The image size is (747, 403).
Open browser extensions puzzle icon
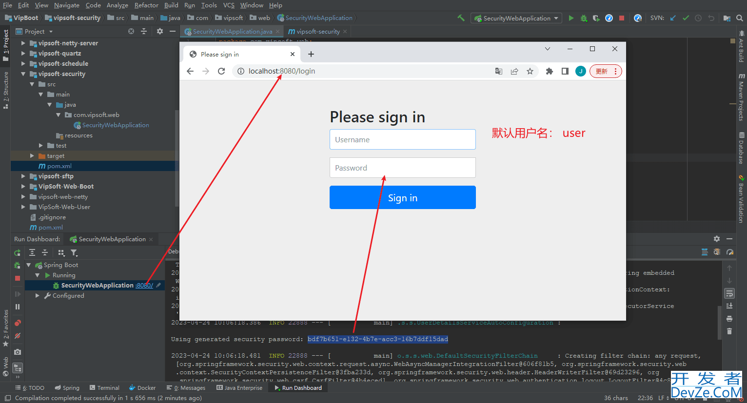click(550, 71)
